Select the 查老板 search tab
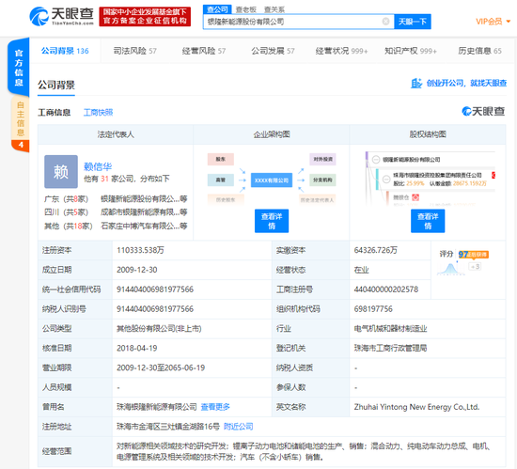The image size is (517, 469). [246, 9]
